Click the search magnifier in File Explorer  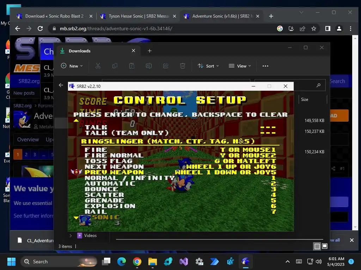(319, 85)
